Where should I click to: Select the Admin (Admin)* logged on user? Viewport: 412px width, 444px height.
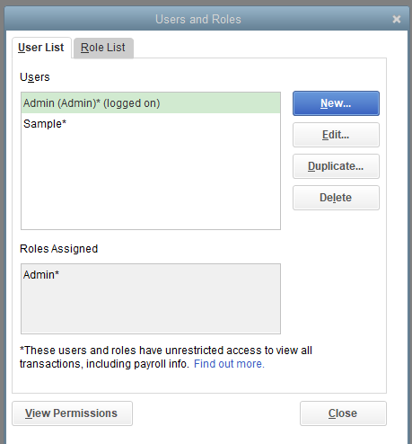pyautogui.click(x=151, y=103)
